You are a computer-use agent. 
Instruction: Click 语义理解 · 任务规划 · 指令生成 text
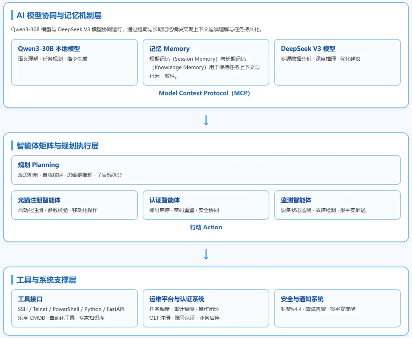pos(53,59)
